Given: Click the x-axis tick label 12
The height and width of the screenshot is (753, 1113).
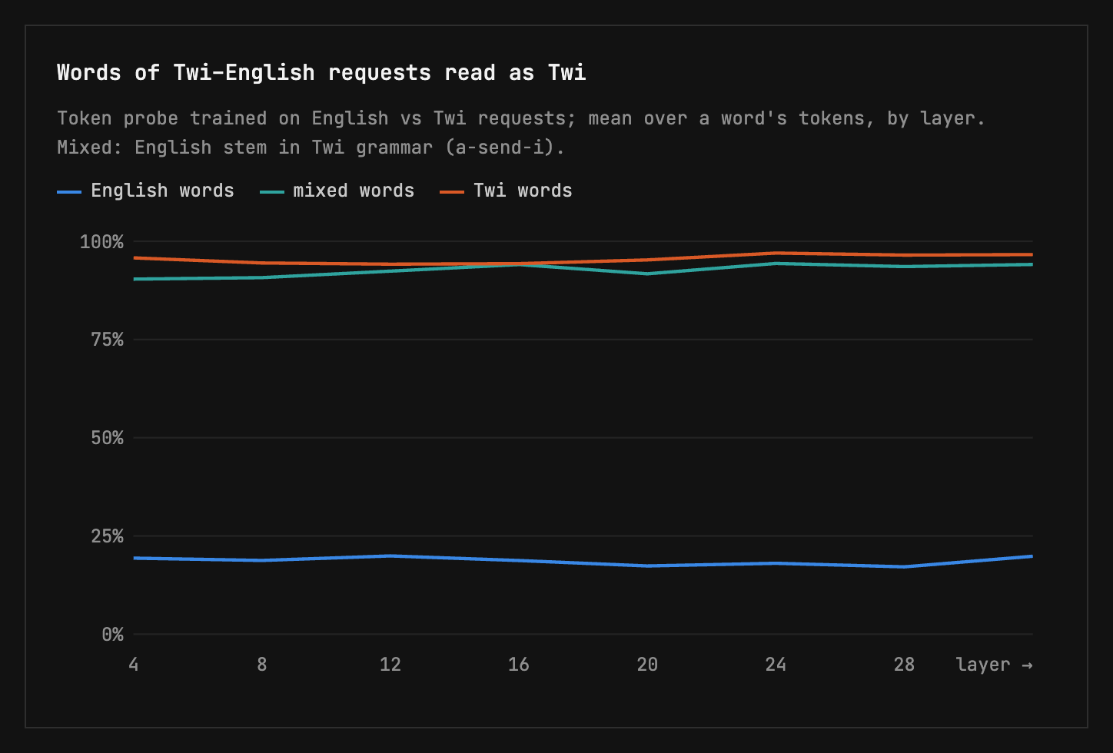Looking at the screenshot, I should click(390, 665).
